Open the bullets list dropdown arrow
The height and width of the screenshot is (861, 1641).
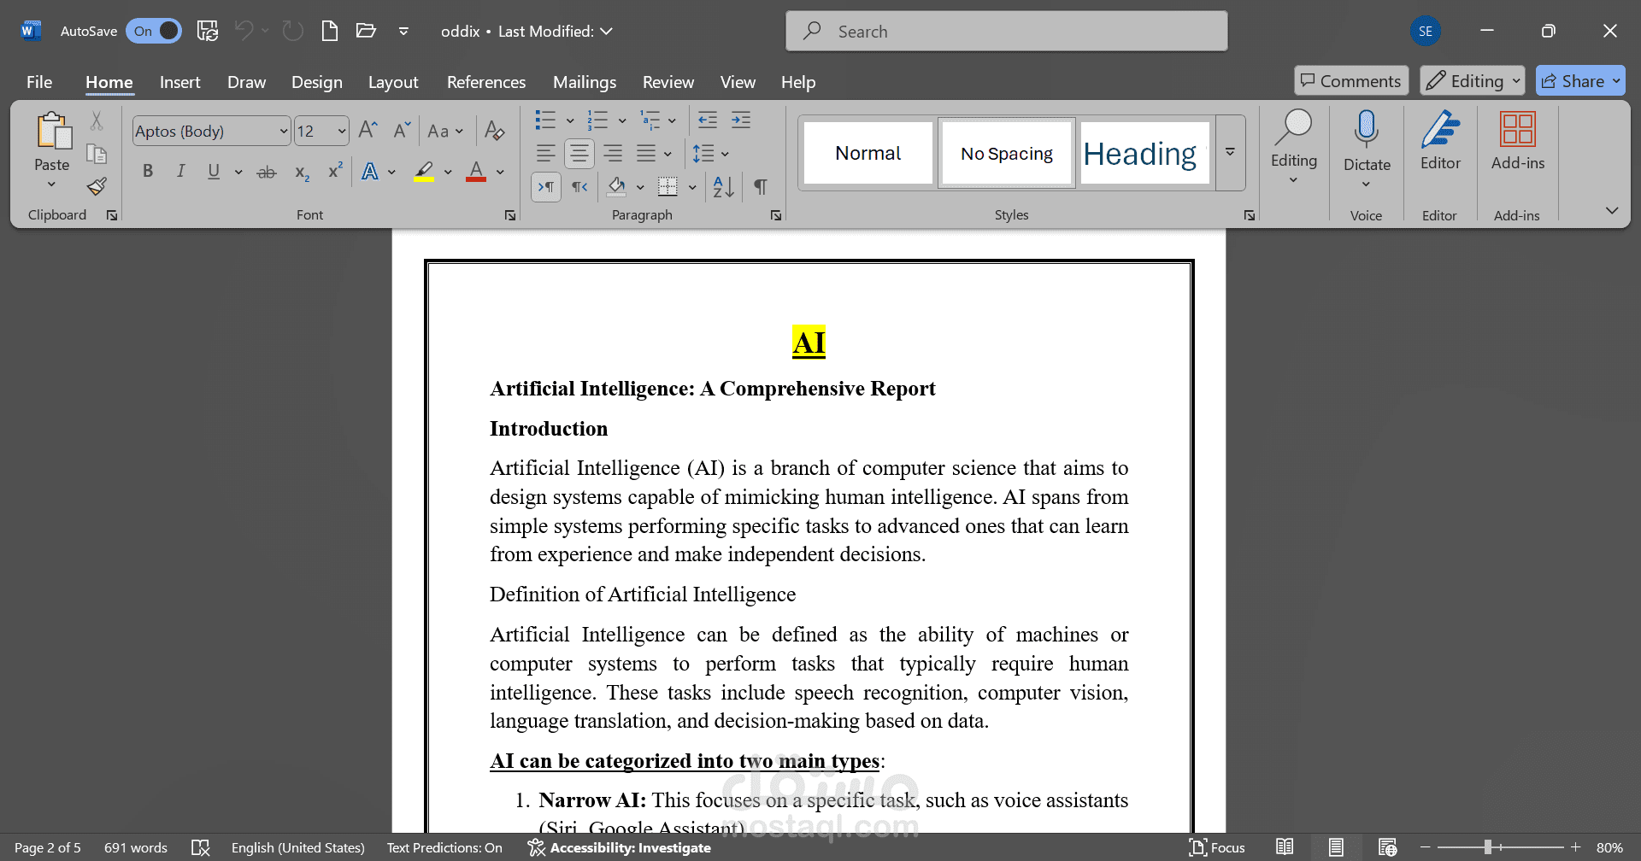570,120
